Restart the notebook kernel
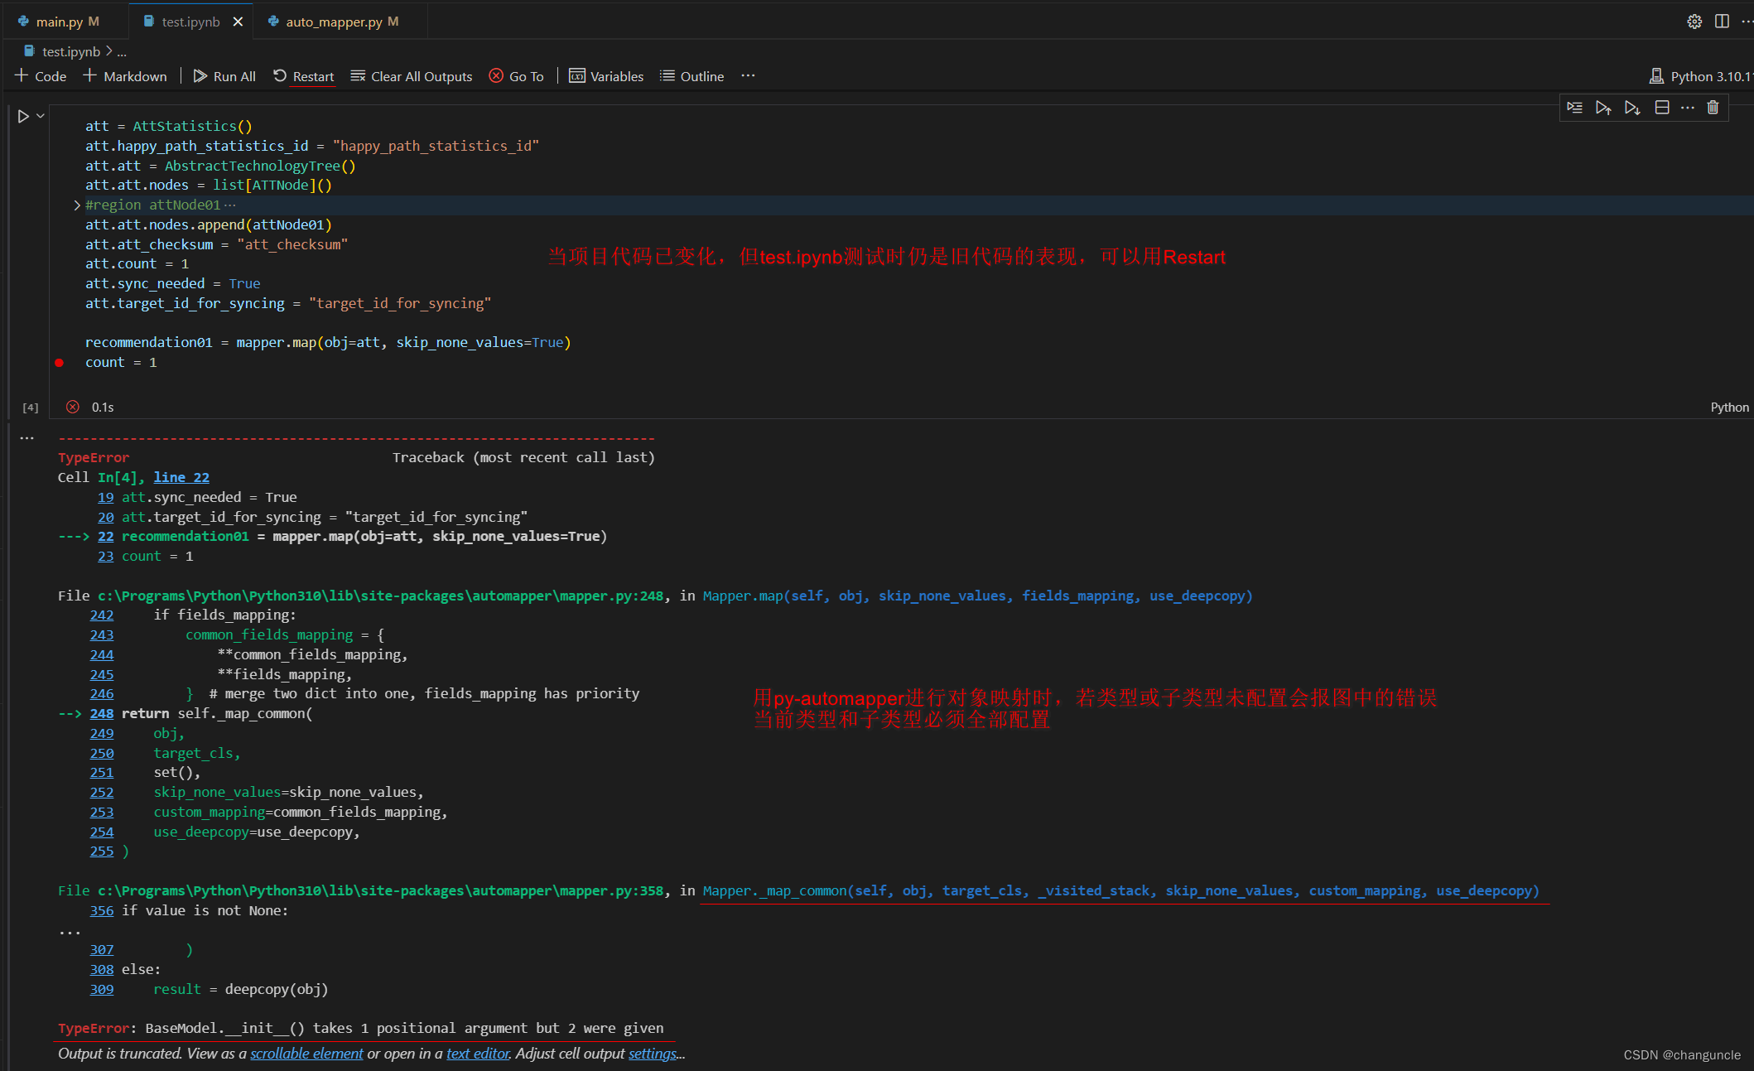This screenshot has width=1754, height=1071. click(x=304, y=76)
